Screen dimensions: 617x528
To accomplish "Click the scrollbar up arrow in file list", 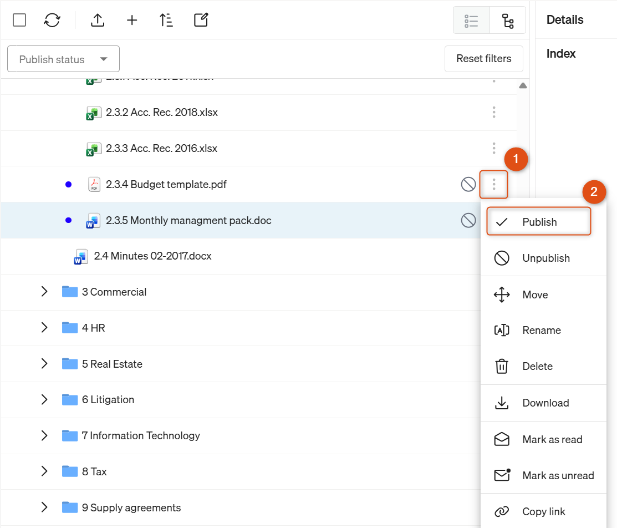I will coord(523,85).
